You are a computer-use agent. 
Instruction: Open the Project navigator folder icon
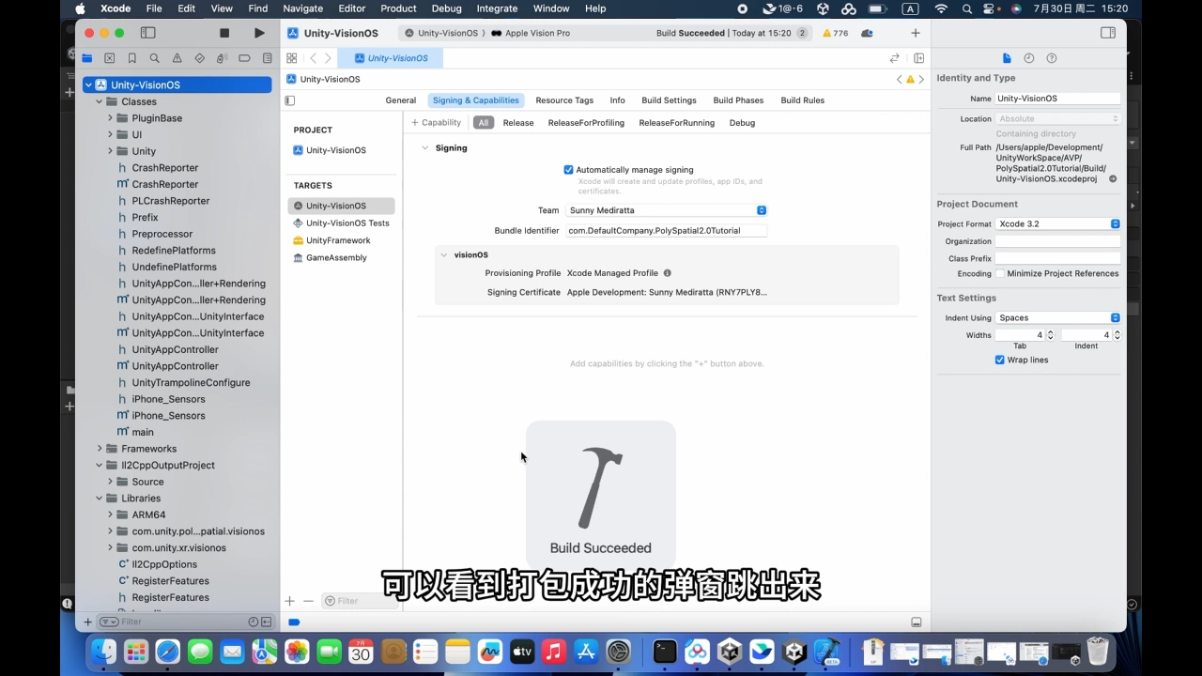pos(87,58)
